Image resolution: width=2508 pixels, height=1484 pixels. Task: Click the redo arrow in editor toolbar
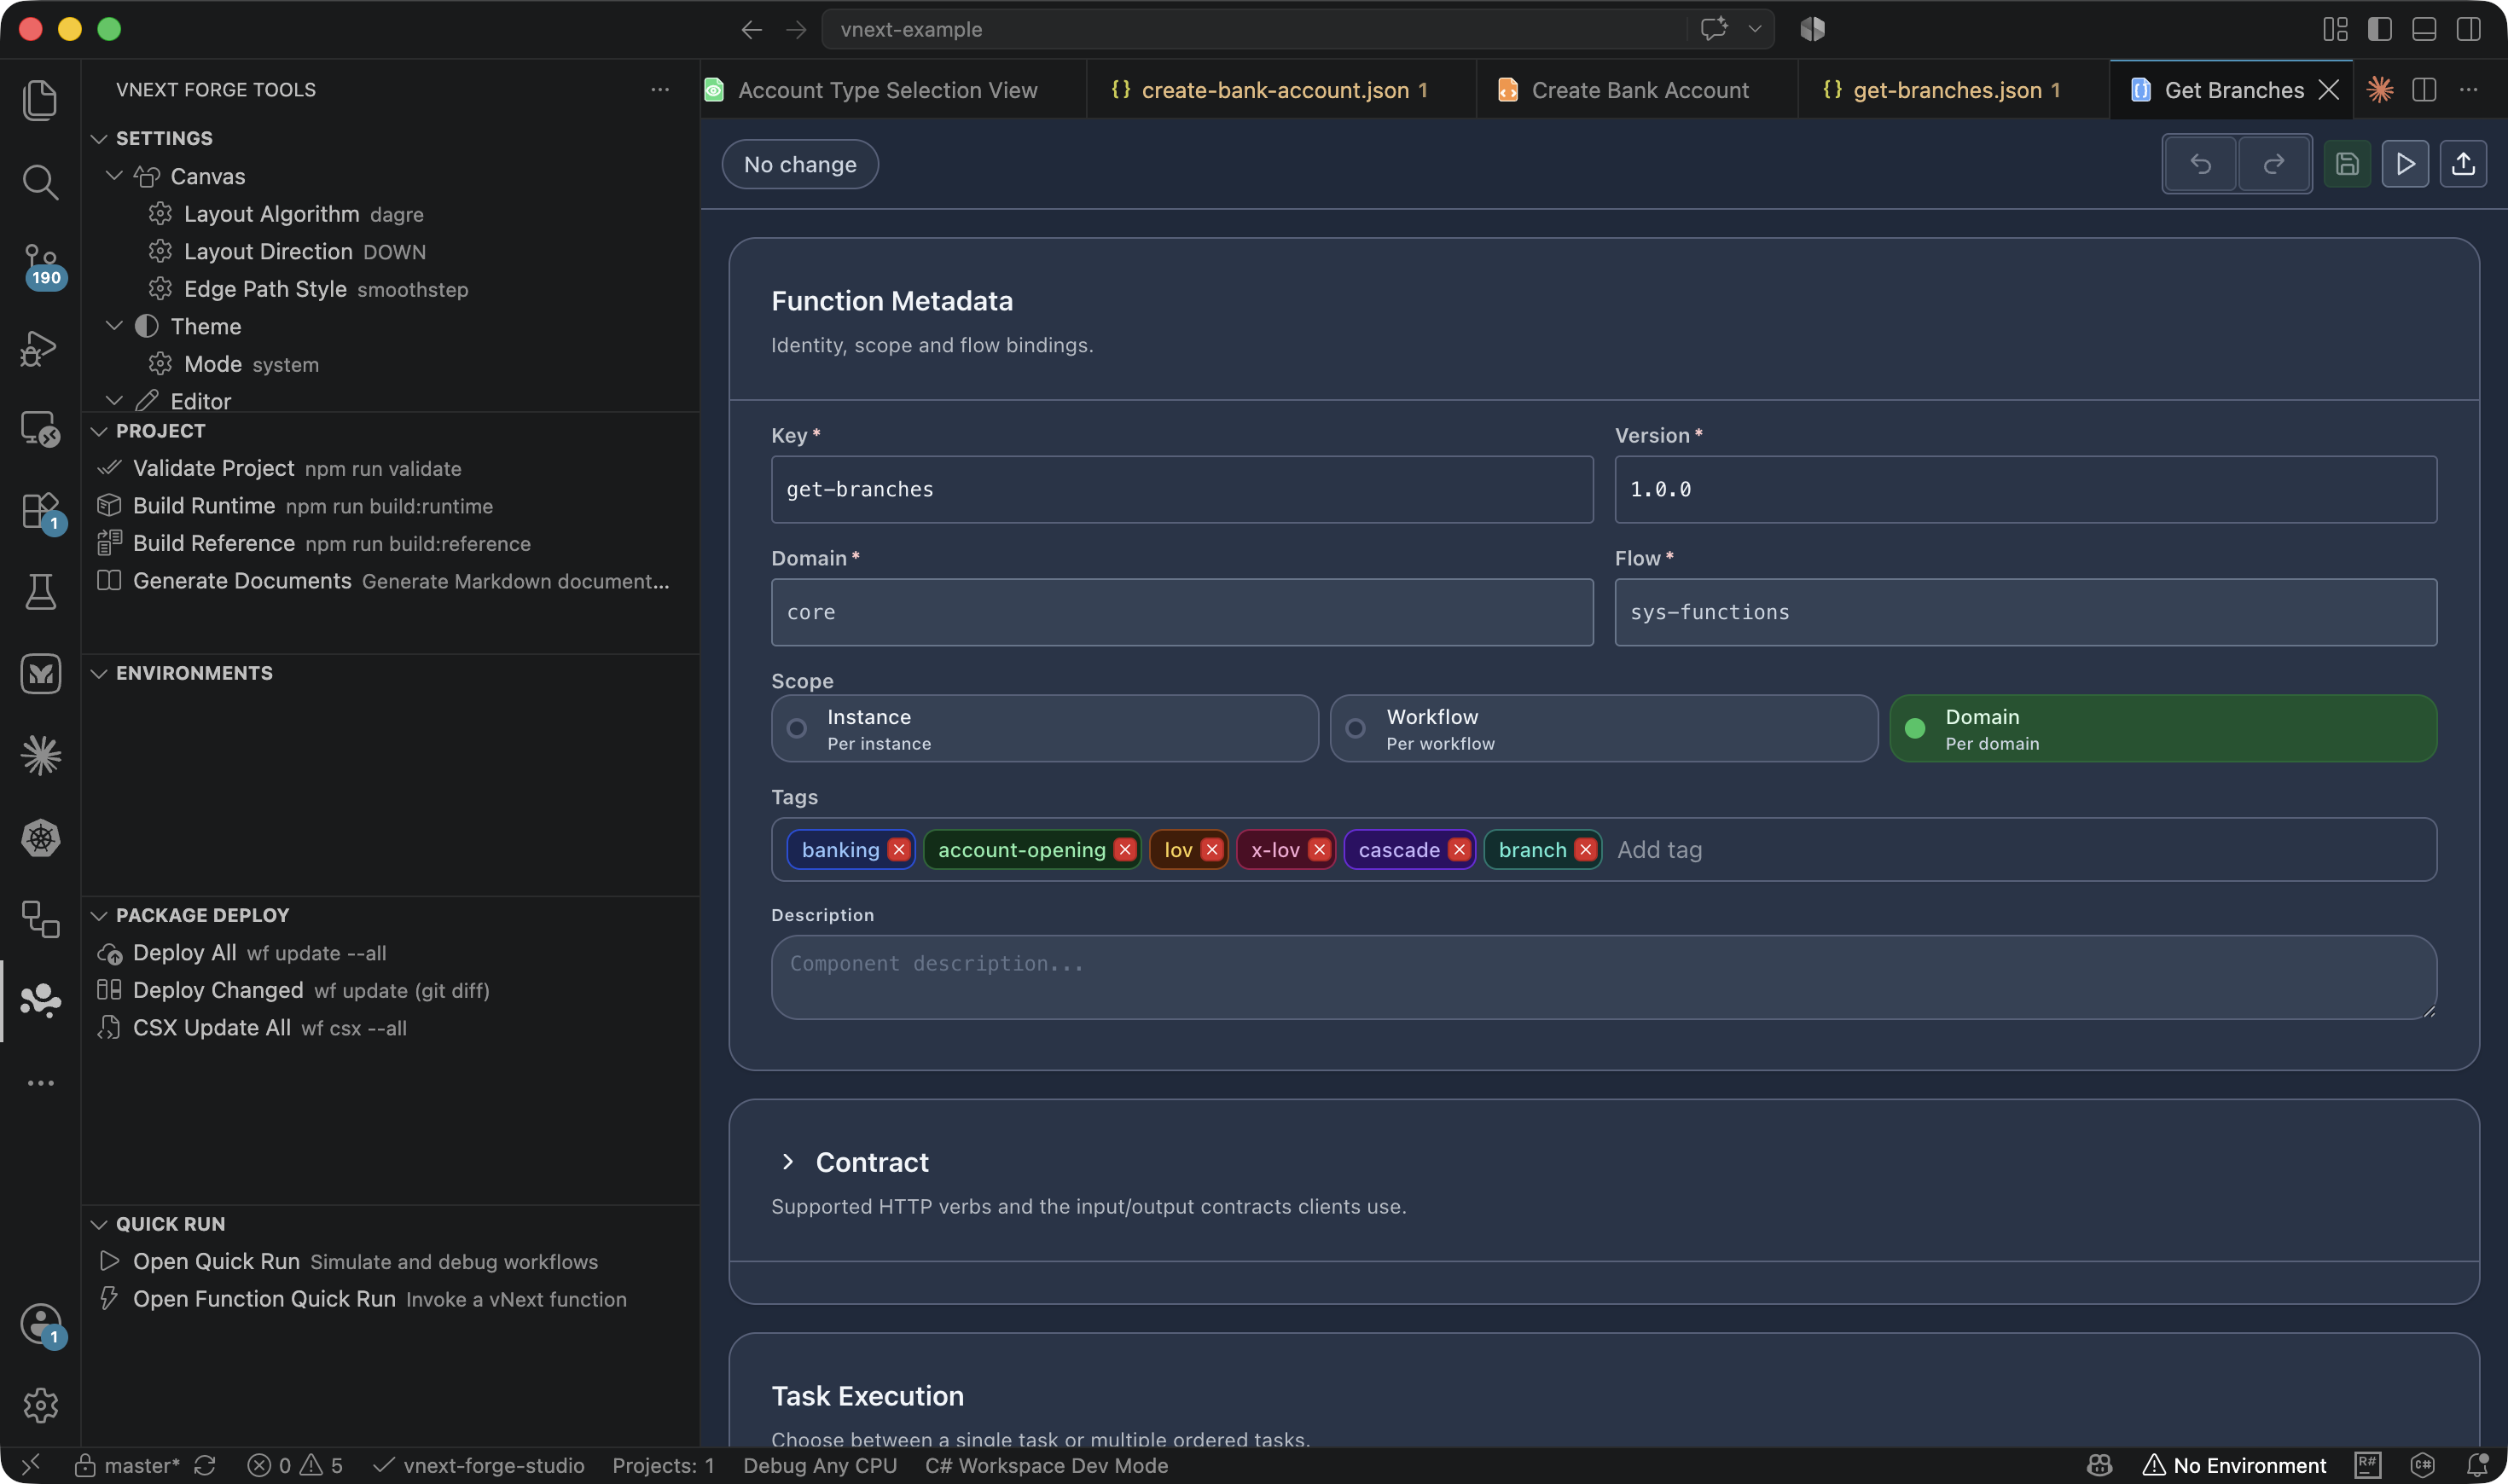coord(2274,164)
